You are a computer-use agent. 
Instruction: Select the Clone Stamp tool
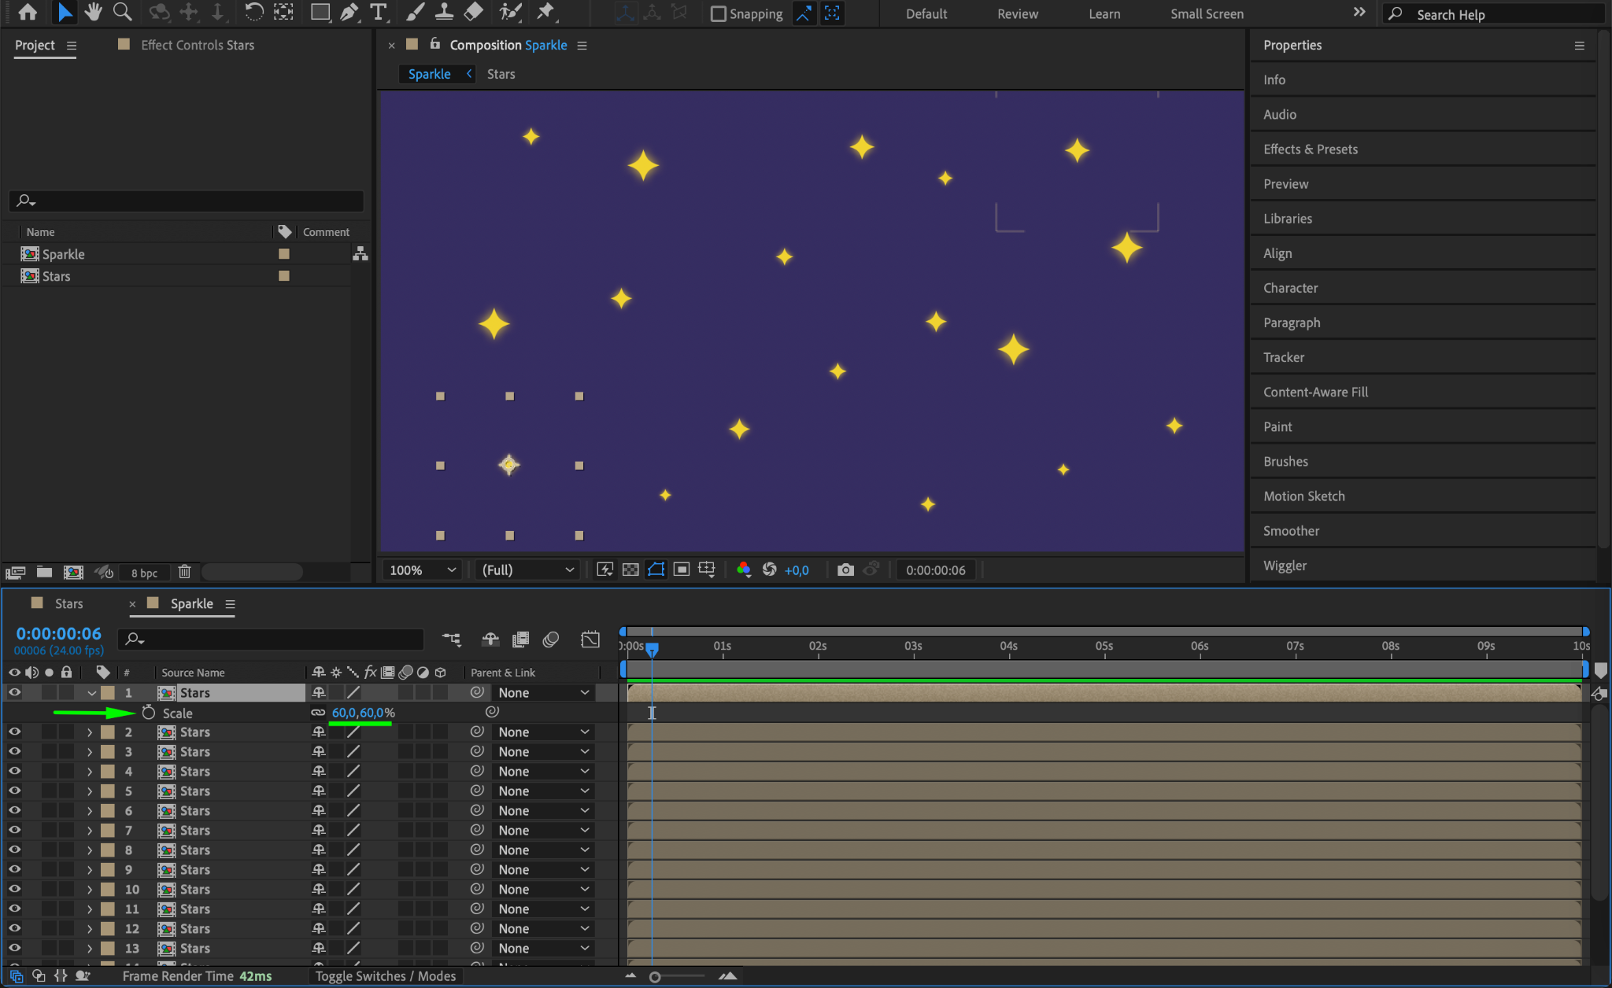[444, 12]
